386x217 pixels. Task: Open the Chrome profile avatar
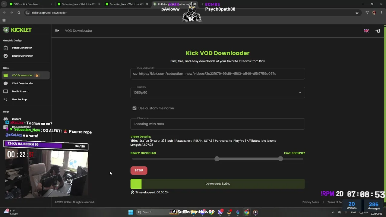coord(374,13)
